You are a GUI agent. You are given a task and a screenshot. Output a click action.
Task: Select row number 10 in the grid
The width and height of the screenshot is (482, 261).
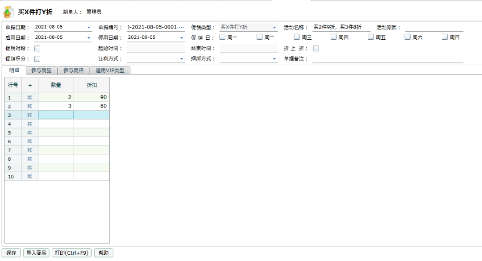pyautogui.click(x=13, y=177)
